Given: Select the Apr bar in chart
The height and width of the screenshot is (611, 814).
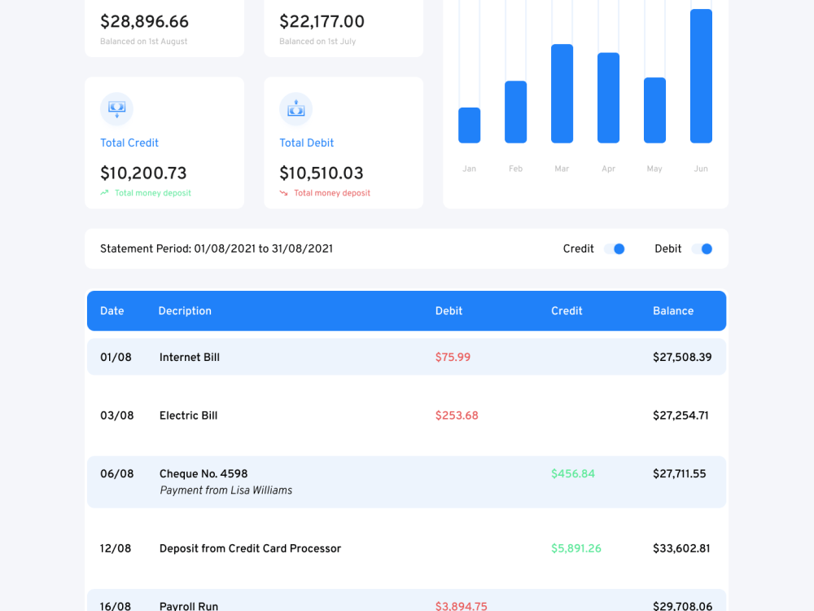Looking at the screenshot, I should 608,98.
